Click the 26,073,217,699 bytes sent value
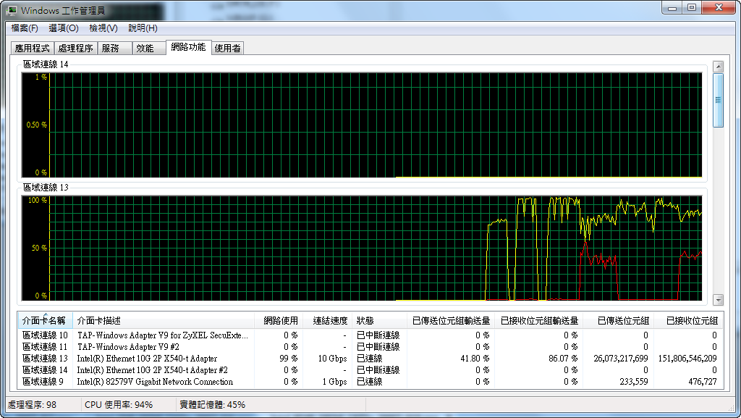 620,359
